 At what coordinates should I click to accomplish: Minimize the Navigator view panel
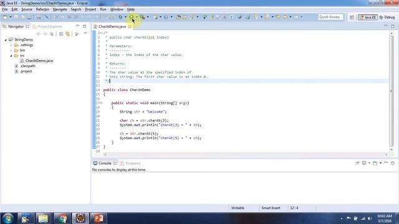(x=77, y=26)
